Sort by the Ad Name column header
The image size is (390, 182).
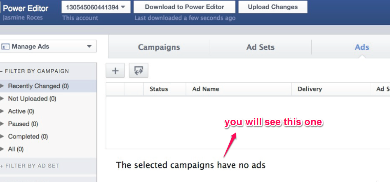pos(206,89)
